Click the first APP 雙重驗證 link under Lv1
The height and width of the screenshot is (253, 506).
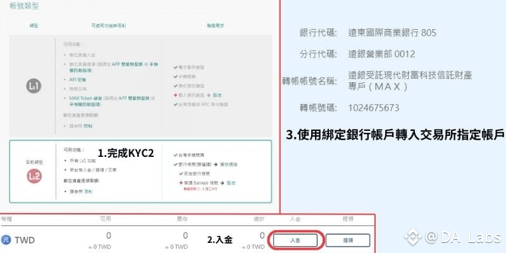click(127, 65)
